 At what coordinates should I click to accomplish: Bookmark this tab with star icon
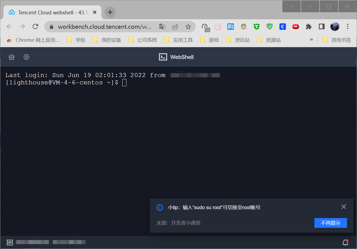pos(188,27)
